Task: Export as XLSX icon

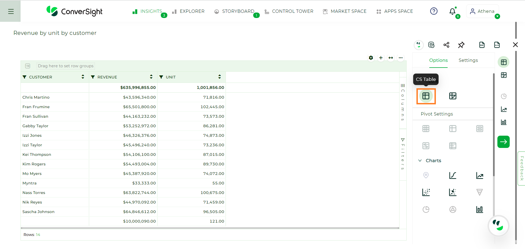Action: 497,45
